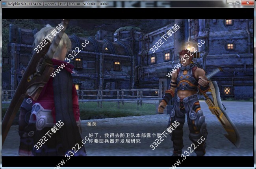Click the Dolphin icon in the title bar

[x=4, y=4]
